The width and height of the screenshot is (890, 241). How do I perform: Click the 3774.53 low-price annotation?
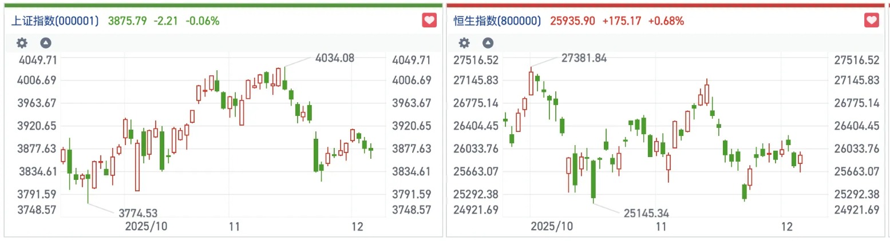[x=138, y=213]
